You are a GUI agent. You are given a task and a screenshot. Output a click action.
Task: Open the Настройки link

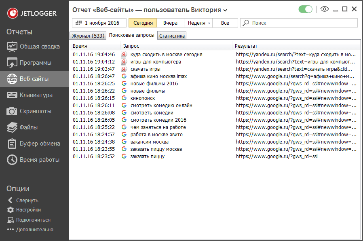click(x=28, y=210)
